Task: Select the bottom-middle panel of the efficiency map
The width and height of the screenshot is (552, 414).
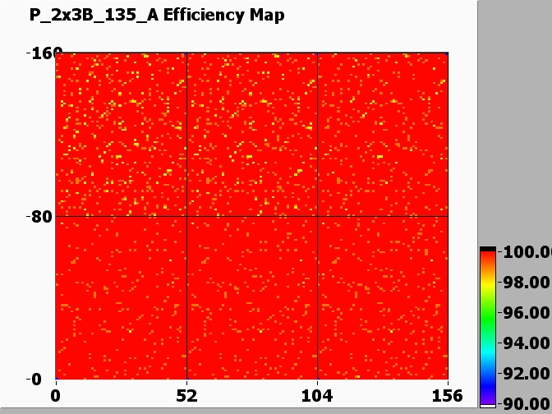Action: [252, 297]
